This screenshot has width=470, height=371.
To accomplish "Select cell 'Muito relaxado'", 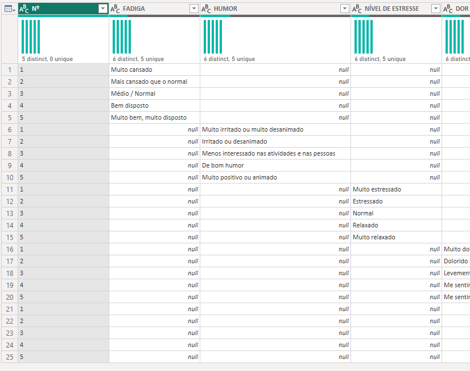I will tap(396, 238).
